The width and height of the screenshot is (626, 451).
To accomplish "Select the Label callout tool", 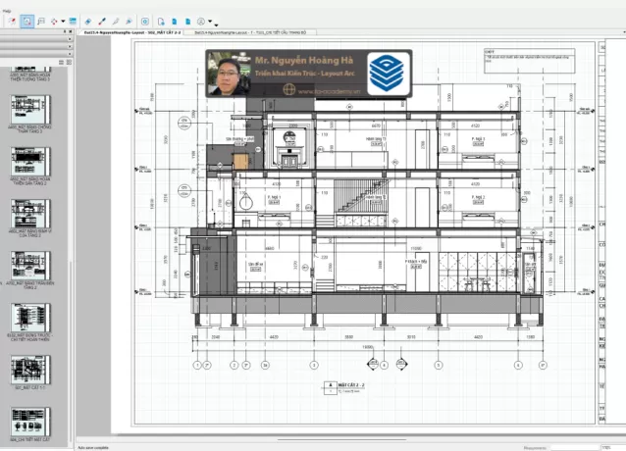I will click(41, 22).
